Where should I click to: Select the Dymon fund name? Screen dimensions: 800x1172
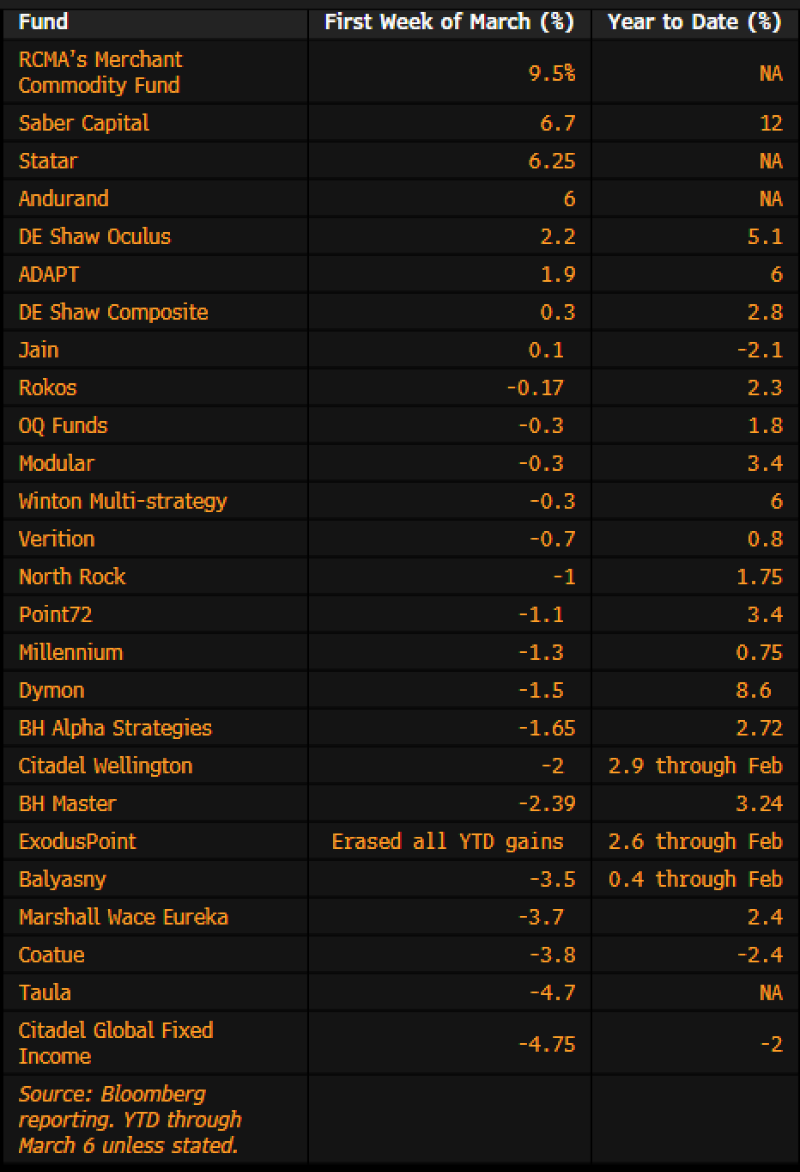coord(52,690)
